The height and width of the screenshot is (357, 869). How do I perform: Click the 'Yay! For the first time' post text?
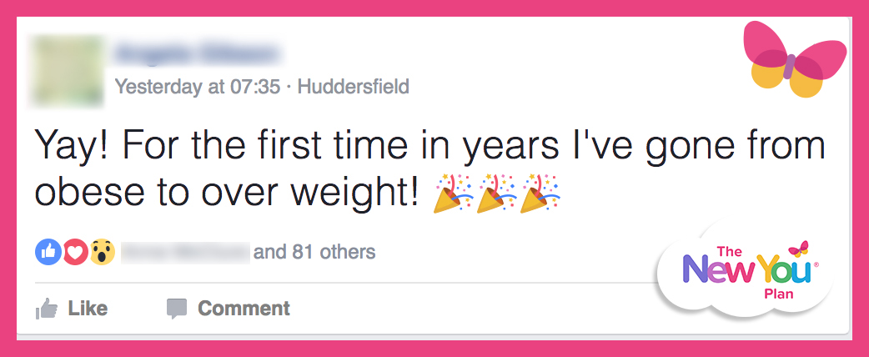tap(430, 168)
